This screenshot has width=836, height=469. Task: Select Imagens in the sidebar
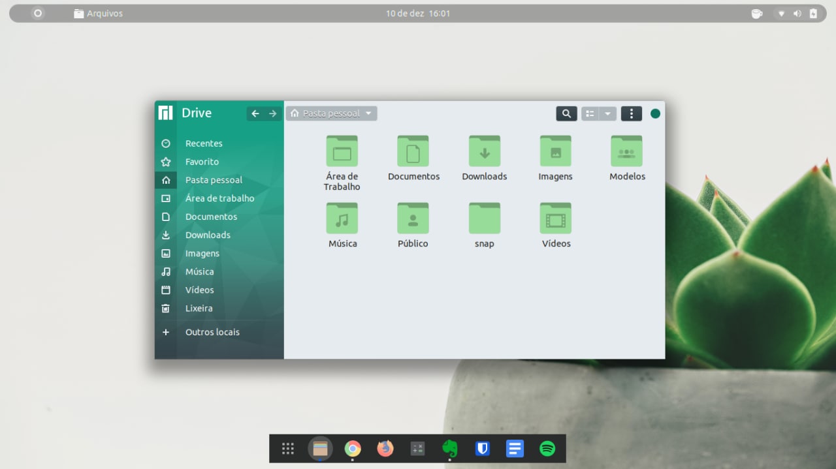(x=219, y=253)
